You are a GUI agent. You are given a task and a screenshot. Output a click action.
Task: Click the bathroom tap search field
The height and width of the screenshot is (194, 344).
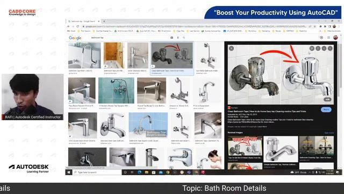(130, 38)
